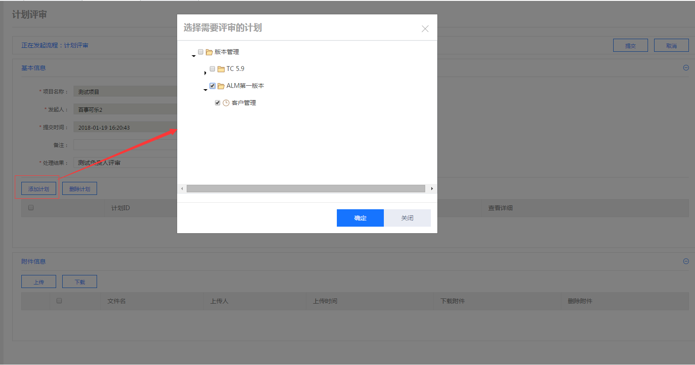
Task: Click the 正在发起流程：计划评审 text
Action: pyautogui.click(x=55, y=45)
